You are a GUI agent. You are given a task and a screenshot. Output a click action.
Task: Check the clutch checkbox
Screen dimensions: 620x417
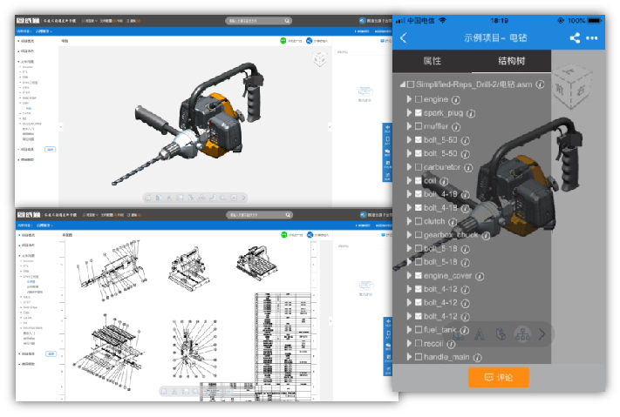(419, 221)
